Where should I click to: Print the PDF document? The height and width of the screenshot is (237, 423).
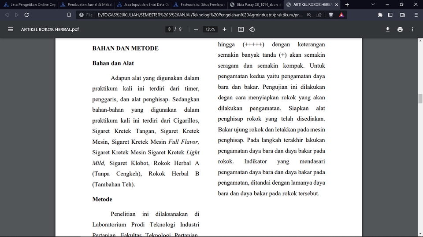400,29
